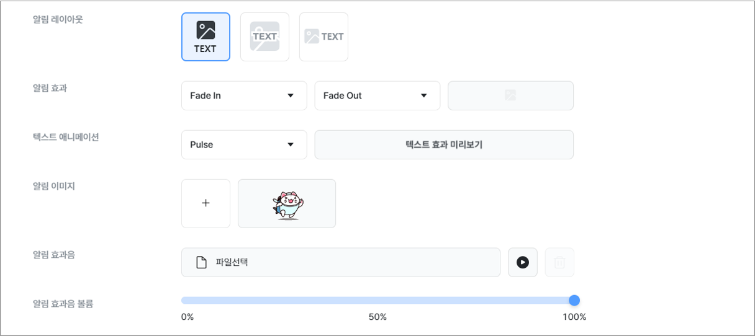Viewport: 755px width, 336px height.
Task: Click the picture icon in first layout option
Action: [206, 30]
